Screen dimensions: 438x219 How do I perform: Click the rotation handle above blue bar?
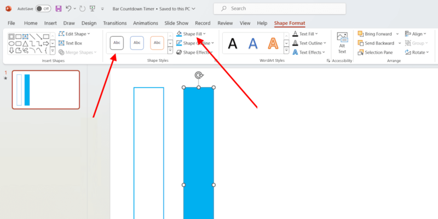199,75
